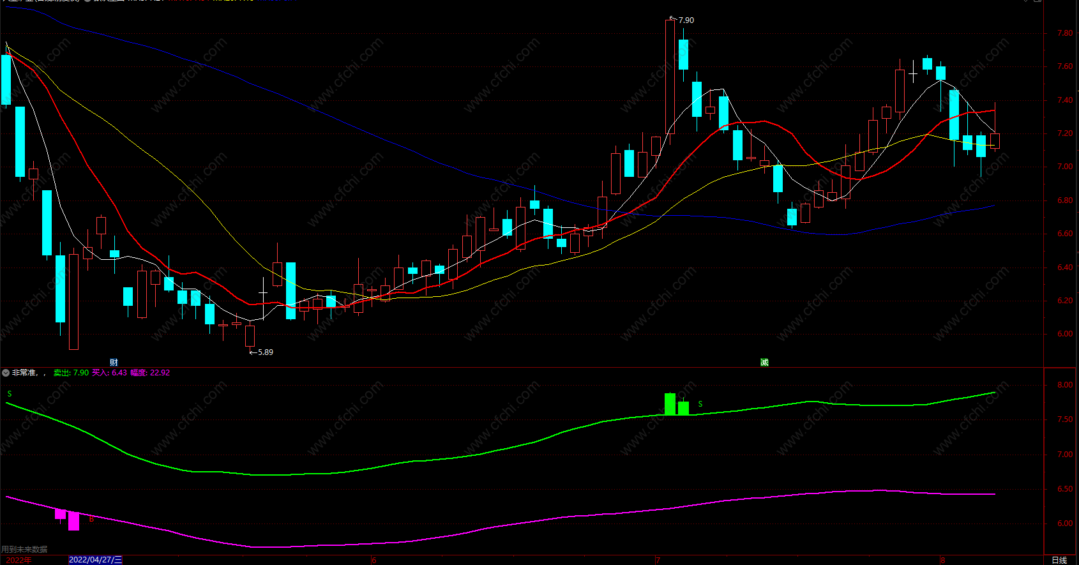This screenshot has height=565, width=1079.
Task: Click the 6.20 price axis label
Action: pyautogui.click(x=1065, y=301)
